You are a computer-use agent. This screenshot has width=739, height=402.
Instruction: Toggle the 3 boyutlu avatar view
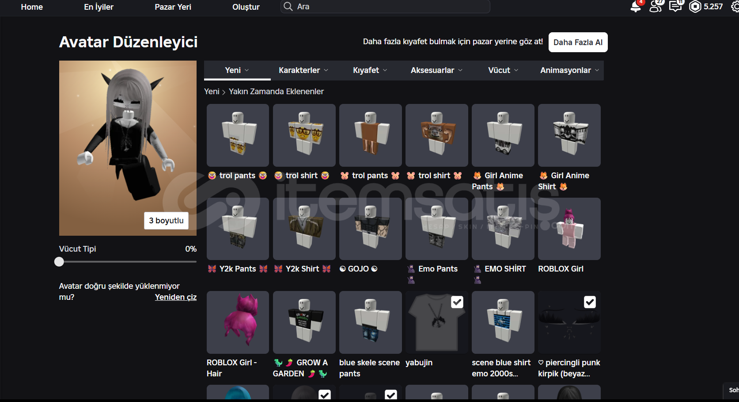166,221
